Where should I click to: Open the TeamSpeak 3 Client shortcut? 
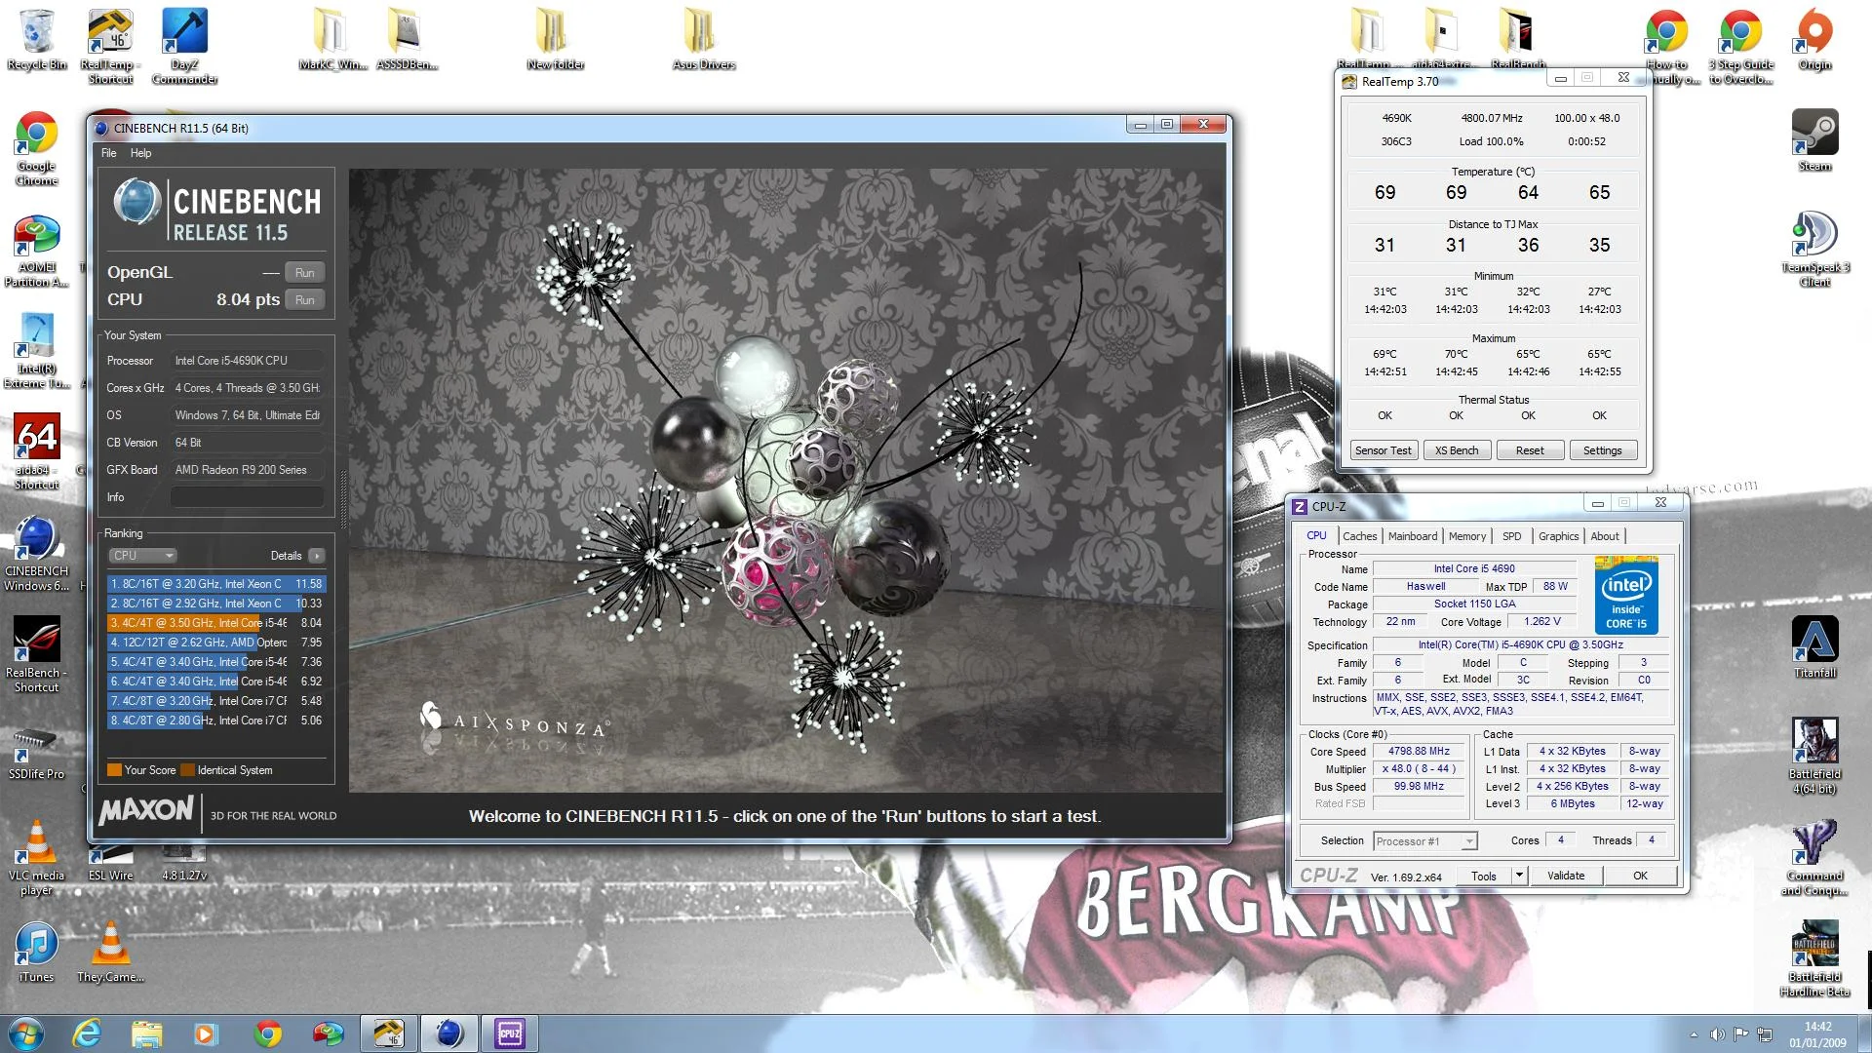pyautogui.click(x=1813, y=248)
